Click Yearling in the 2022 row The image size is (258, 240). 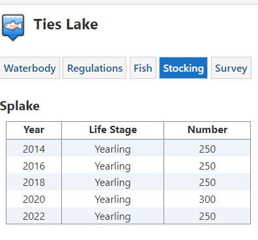pyautogui.click(x=113, y=216)
